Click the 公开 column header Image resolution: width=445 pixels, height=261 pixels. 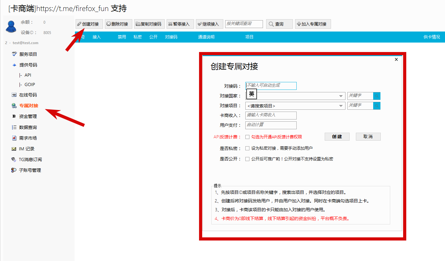tap(153, 37)
